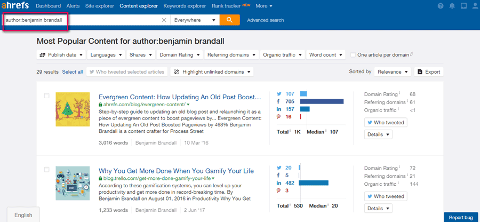Expand Highlight unlinked domains dropdown
Image resolution: width=480 pixels, height=222 pixels.
(212, 72)
